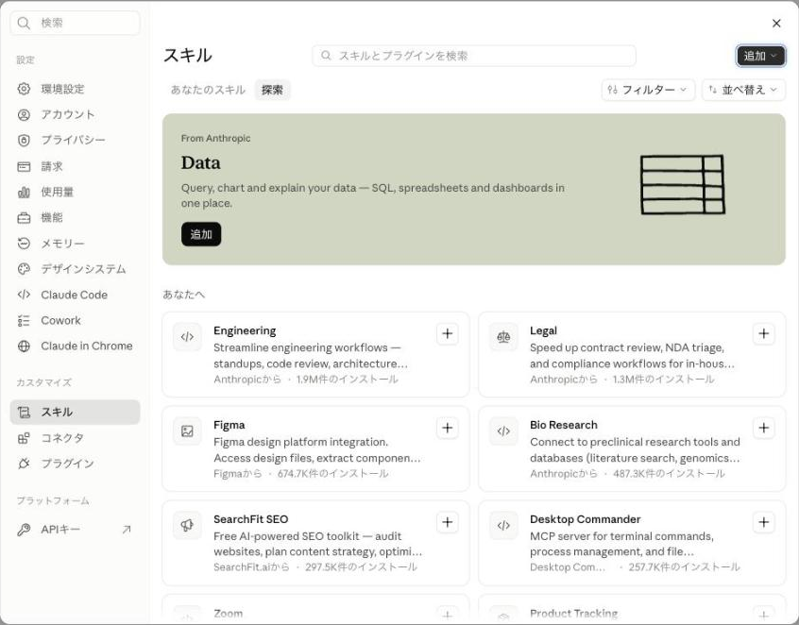Viewport: 799px width, 625px height.
Task: Click the Data banner table illustration
Action: click(x=683, y=184)
